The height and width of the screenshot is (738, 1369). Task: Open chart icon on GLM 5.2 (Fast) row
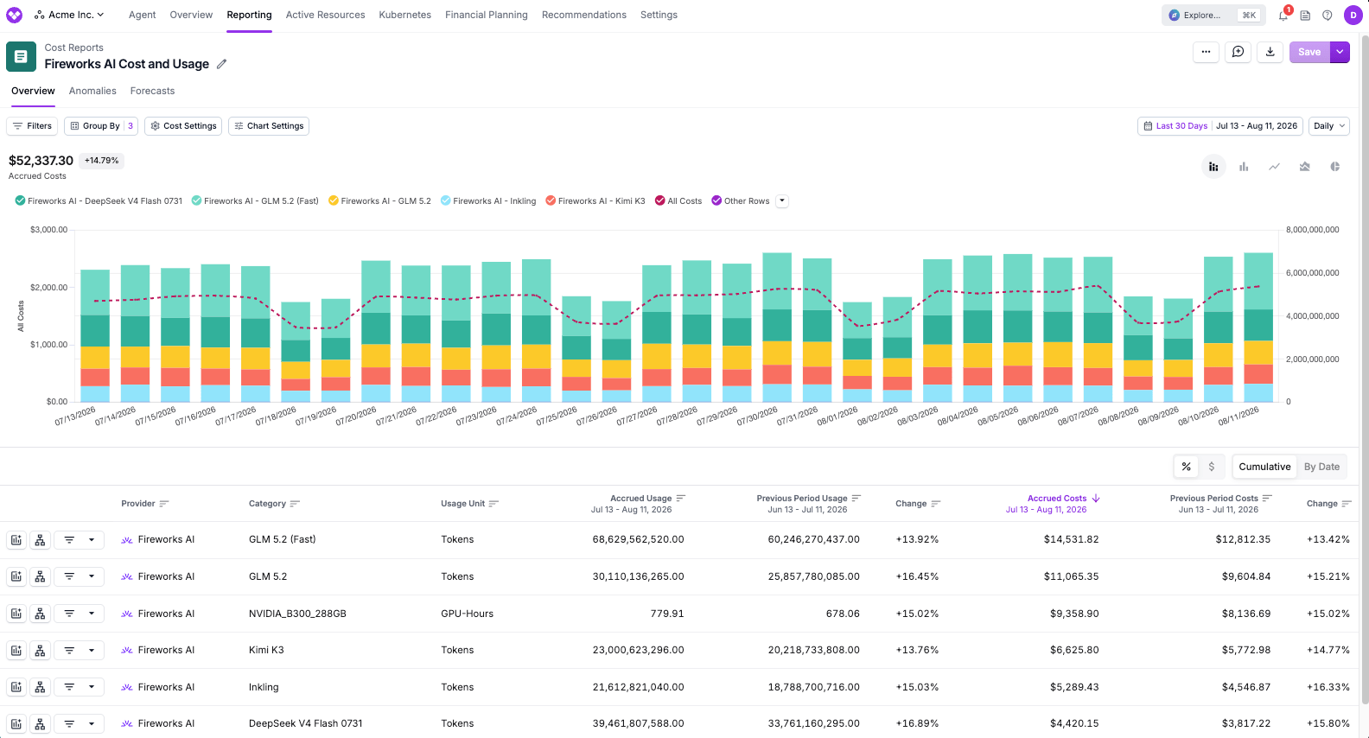coord(16,540)
